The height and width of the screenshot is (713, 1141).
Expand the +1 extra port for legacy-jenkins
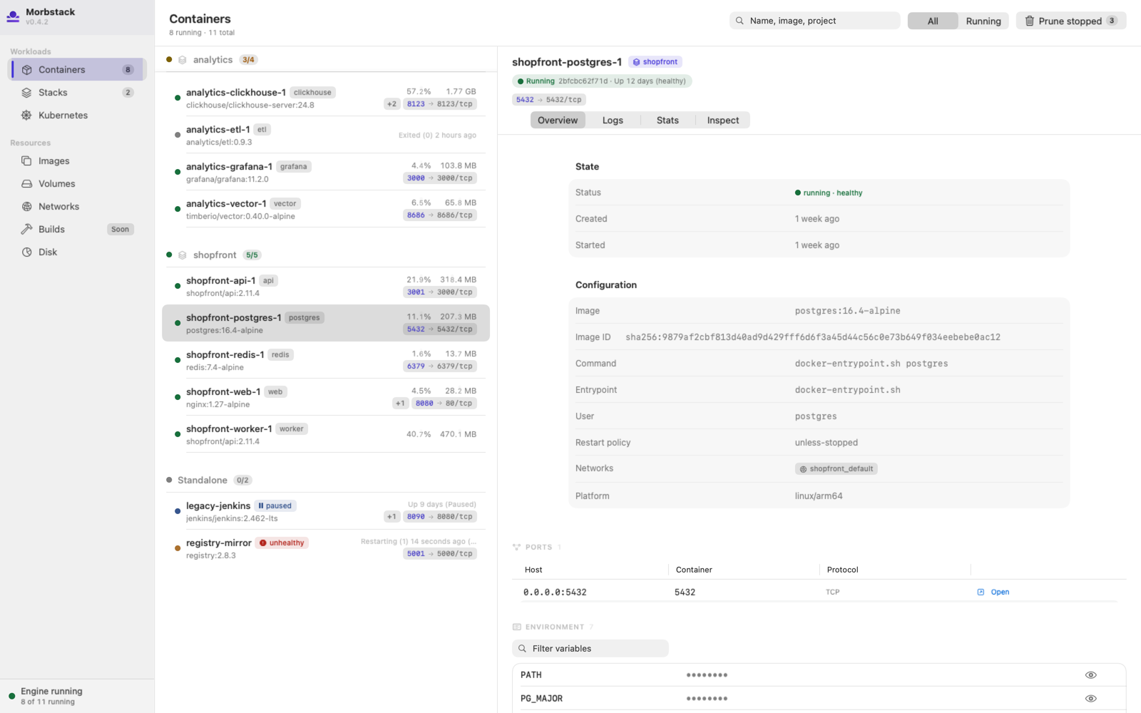(x=392, y=517)
